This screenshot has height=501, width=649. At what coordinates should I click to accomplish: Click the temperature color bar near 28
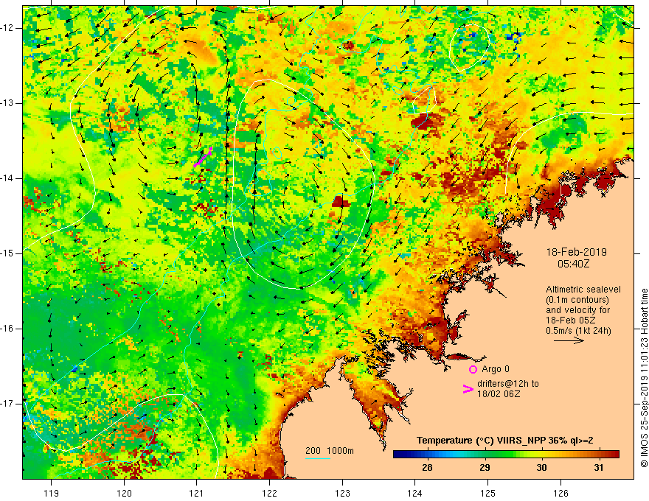point(427,455)
